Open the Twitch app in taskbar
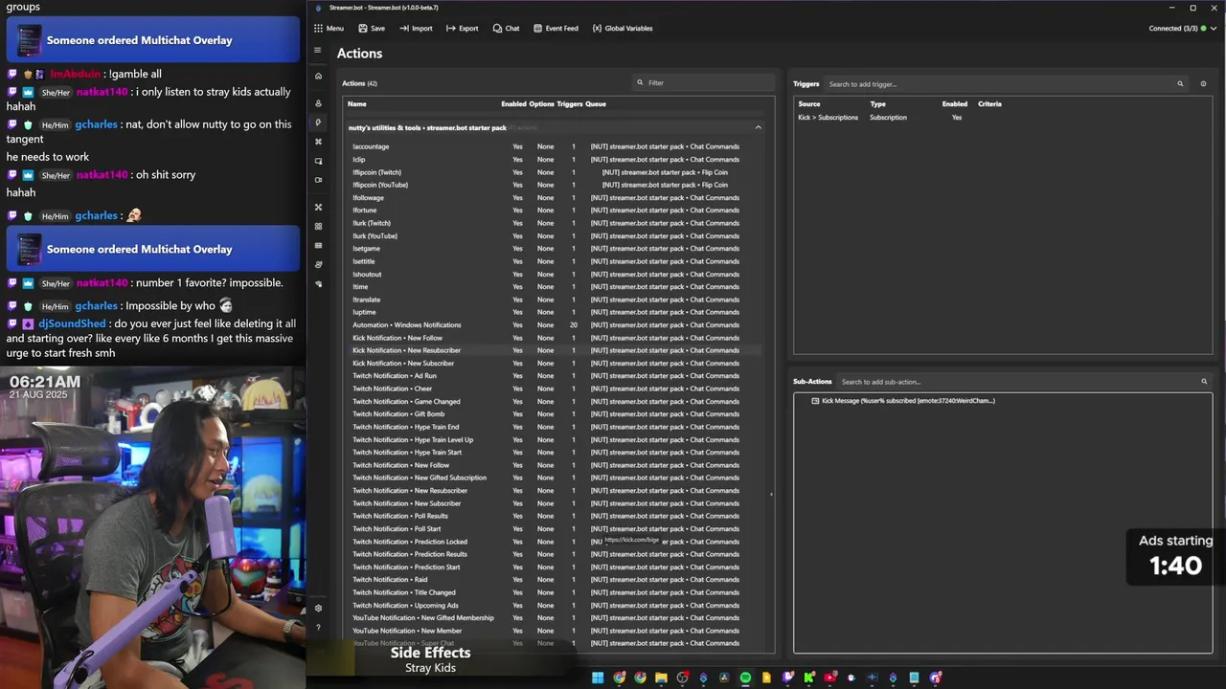The image size is (1226, 689). [x=788, y=678]
